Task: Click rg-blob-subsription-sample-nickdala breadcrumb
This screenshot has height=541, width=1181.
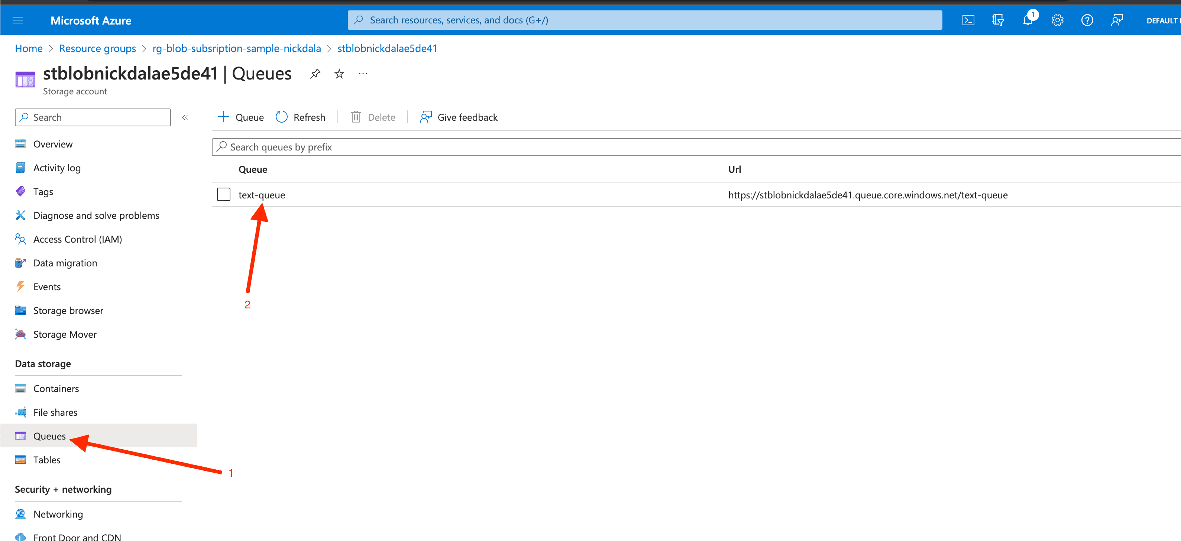Action: point(237,49)
